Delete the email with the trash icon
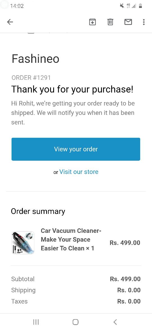 click(x=110, y=22)
